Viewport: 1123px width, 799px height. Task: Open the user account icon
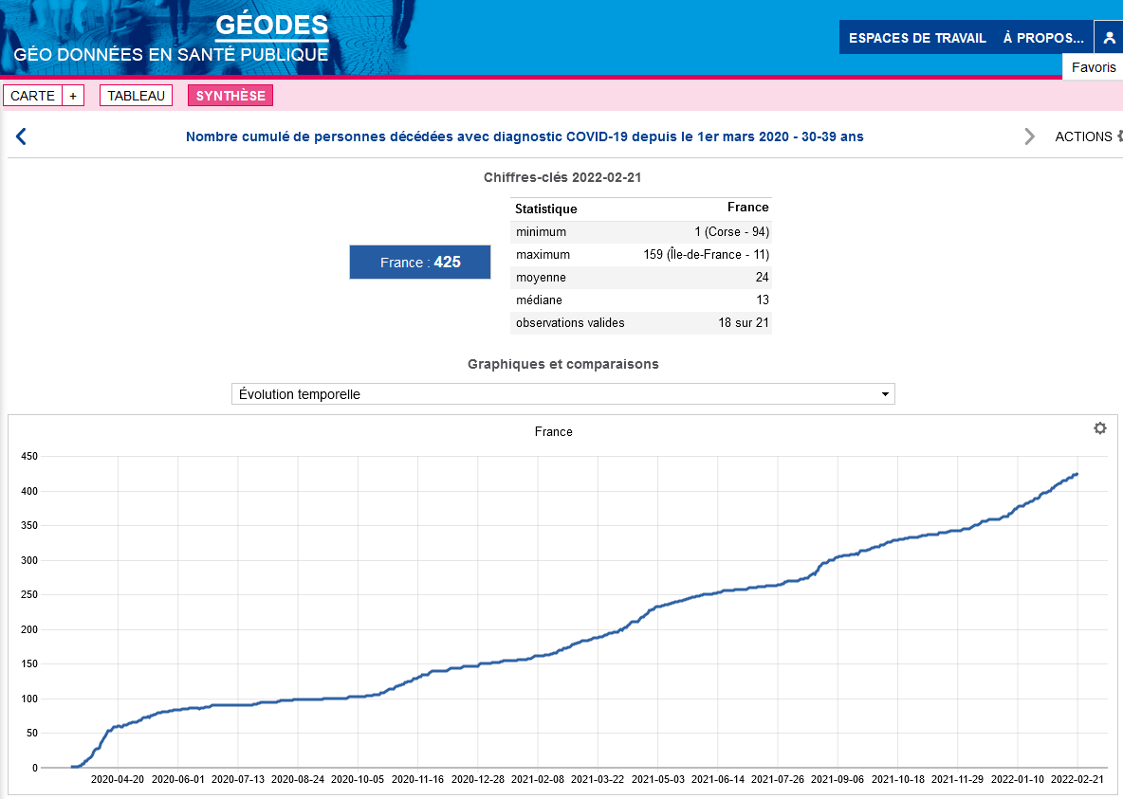coord(1109,37)
